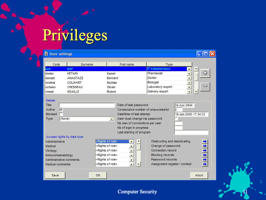Expand the Type (None) dropdown in Details

tap(112, 119)
